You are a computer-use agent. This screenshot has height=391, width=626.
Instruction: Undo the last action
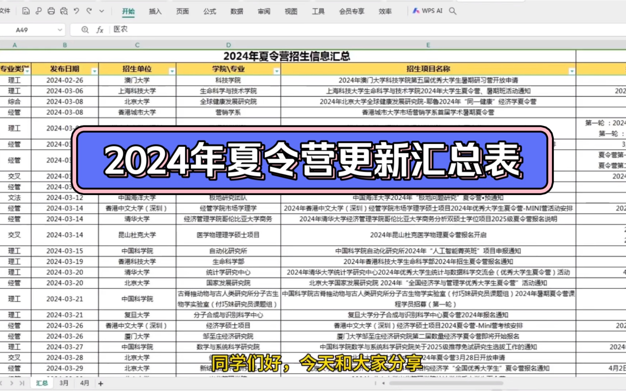tap(76, 11)
